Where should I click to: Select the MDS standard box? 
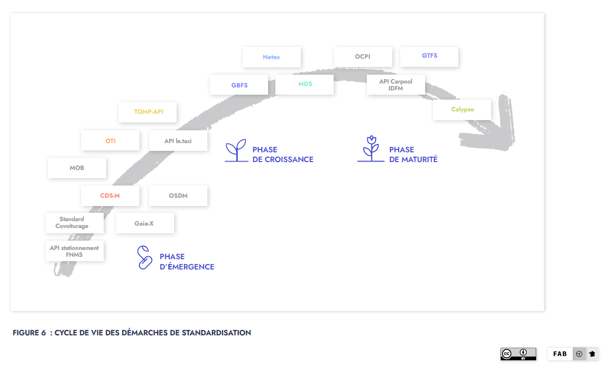point(305,84)
